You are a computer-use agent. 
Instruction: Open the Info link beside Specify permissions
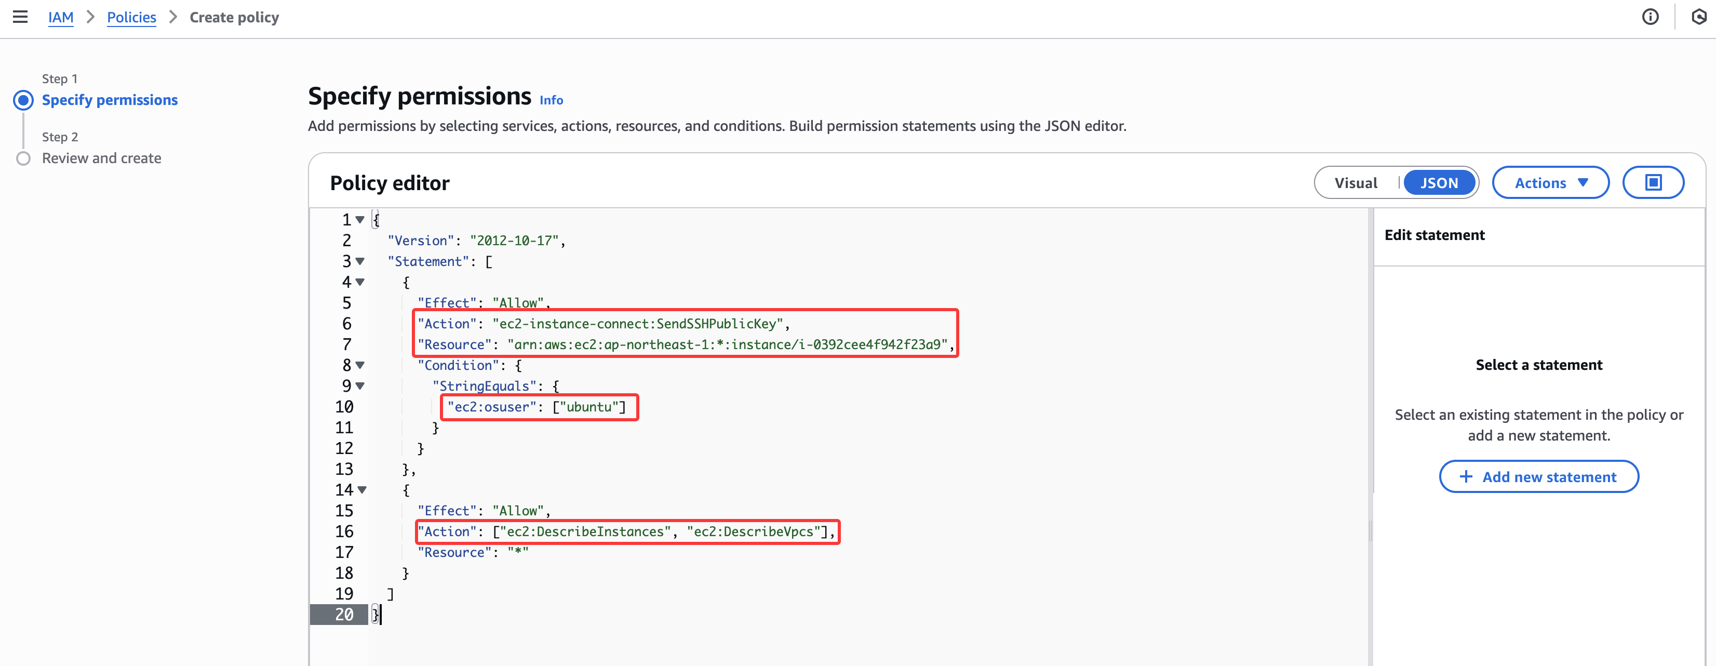(551, 100)
